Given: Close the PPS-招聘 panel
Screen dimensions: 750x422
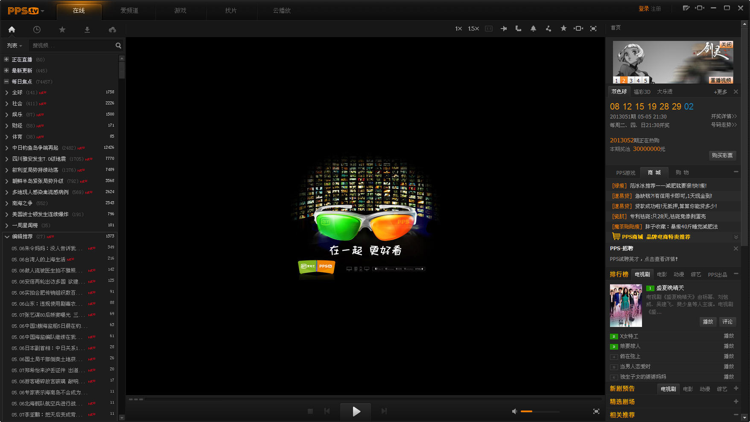Looking at the screenshot, I should tap(736, 249).
